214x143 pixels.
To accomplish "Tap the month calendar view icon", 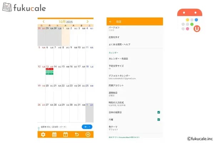I will [54, 134].
